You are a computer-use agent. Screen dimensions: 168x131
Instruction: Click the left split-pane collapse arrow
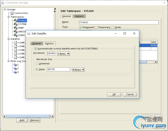tap(55, 9)
